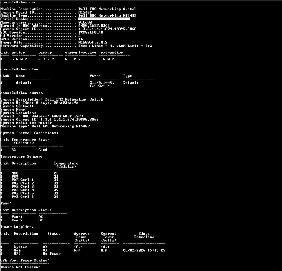Click ports entry 'Te1/0/1-4'

tap(100, 86)
